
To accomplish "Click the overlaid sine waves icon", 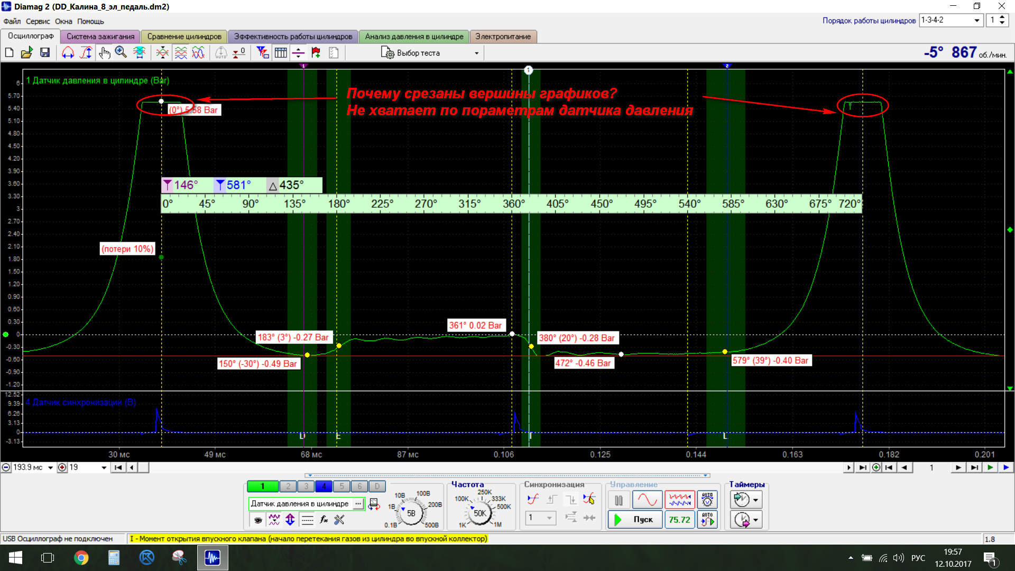I will point(198,52).
